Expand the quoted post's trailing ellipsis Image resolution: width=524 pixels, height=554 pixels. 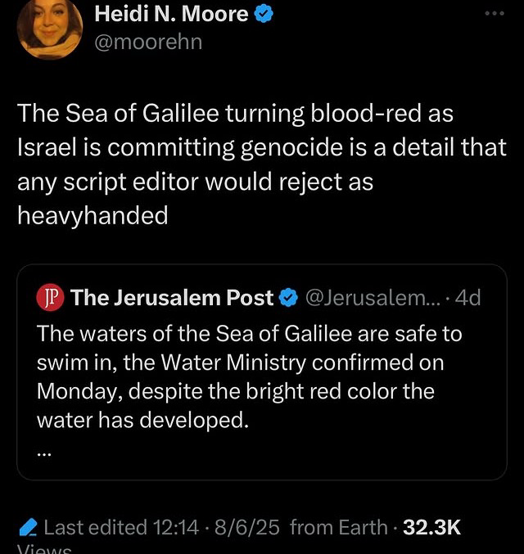click(x=44, y=452)
